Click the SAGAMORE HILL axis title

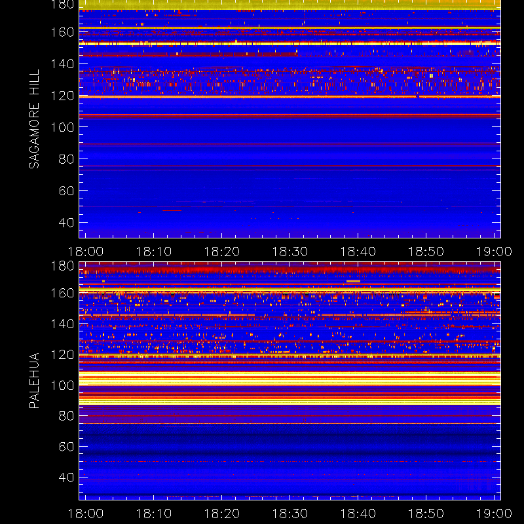point(35,119)
